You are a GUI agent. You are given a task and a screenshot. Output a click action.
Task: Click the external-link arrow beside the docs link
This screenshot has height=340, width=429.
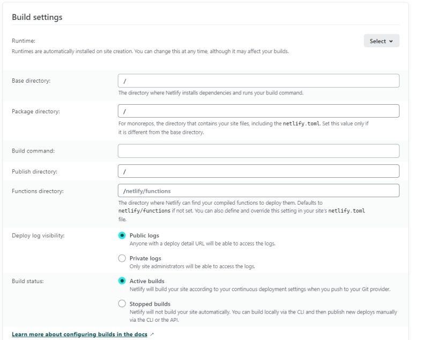point(152,334)
